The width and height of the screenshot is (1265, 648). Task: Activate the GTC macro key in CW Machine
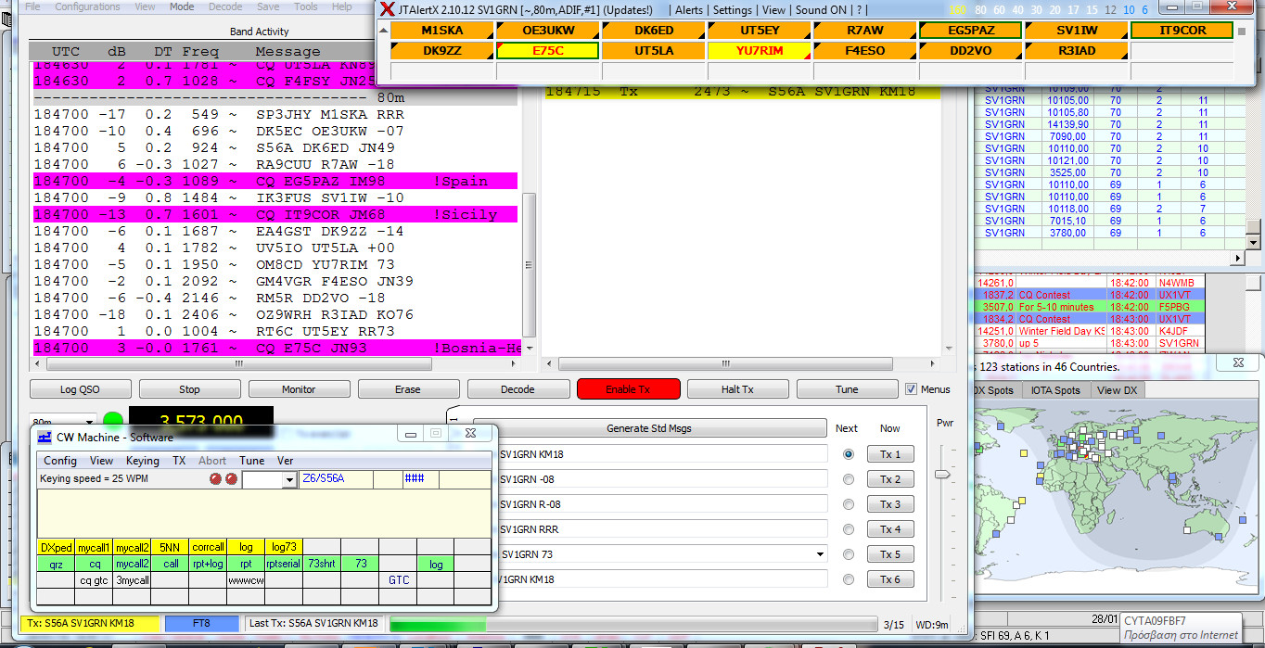tap(396, 579)
